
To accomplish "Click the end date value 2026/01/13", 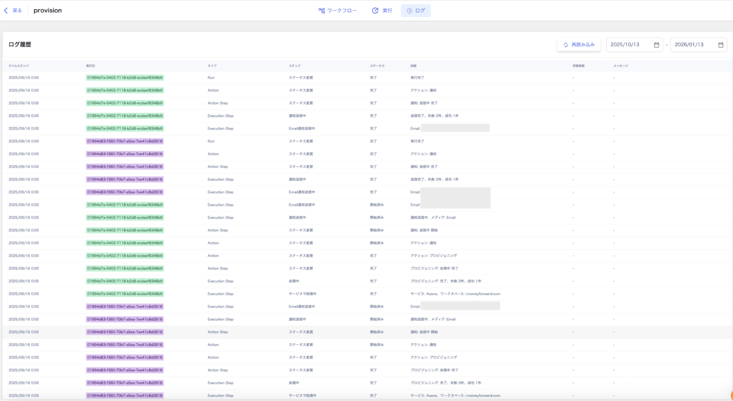I will point(689,45).
